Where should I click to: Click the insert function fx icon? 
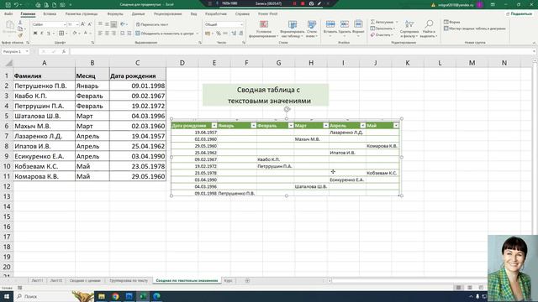pyautogui.click(x=64, y=51)
